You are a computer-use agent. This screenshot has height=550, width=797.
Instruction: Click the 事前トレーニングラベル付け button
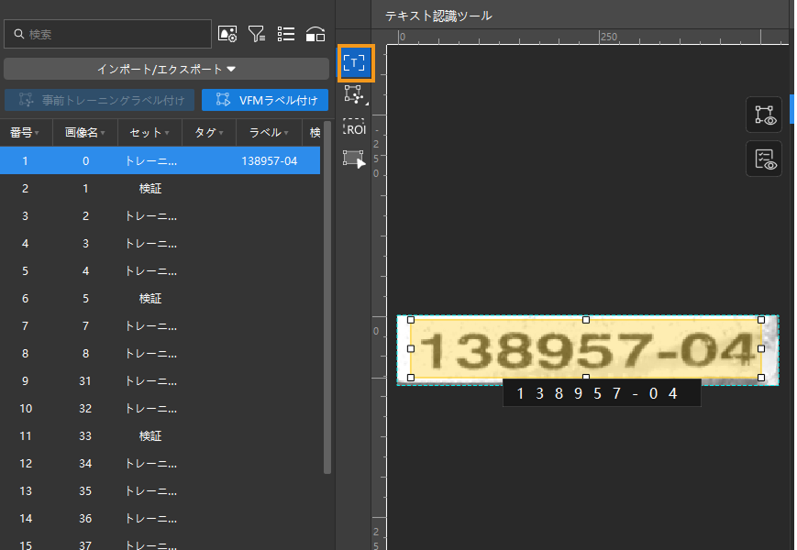pos(99,100)
